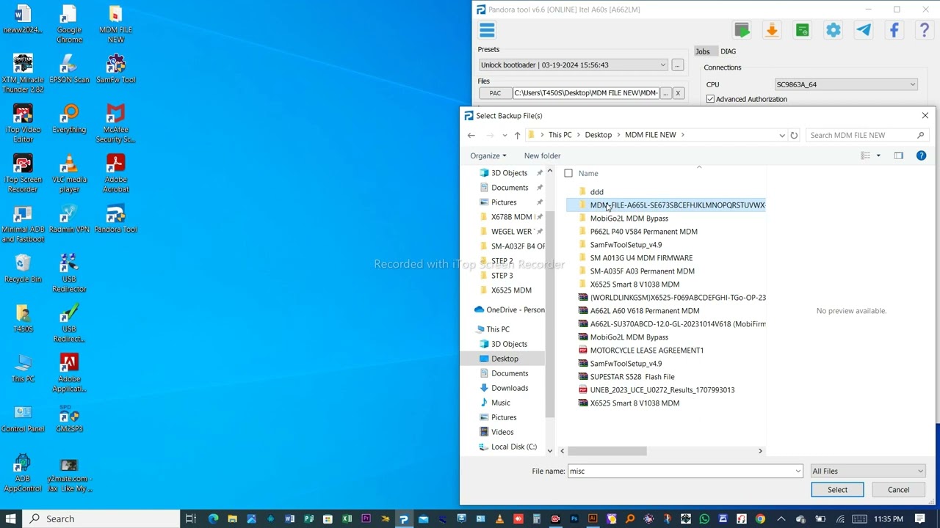Go back in the Select Backup File dialog
940x528 pixels.
coord(471,135)
